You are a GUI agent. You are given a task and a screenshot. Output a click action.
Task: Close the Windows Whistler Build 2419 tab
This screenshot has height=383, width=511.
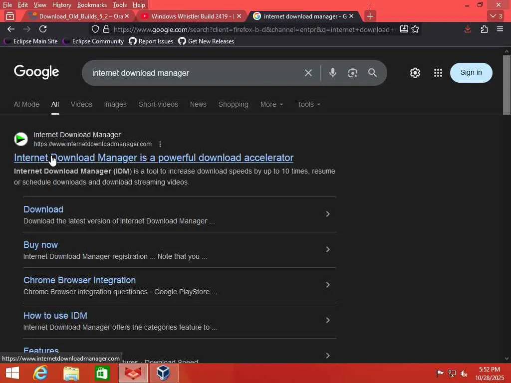click(239, 16)
